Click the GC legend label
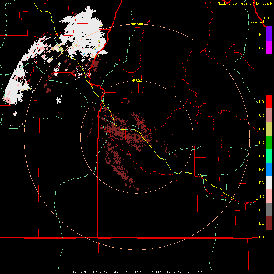This screenshot has width=274, height=274. pyautogui.click(x=261, y=210)
